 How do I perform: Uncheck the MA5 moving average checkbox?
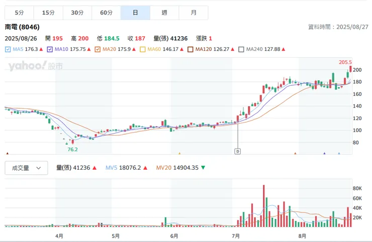point(8,49)
